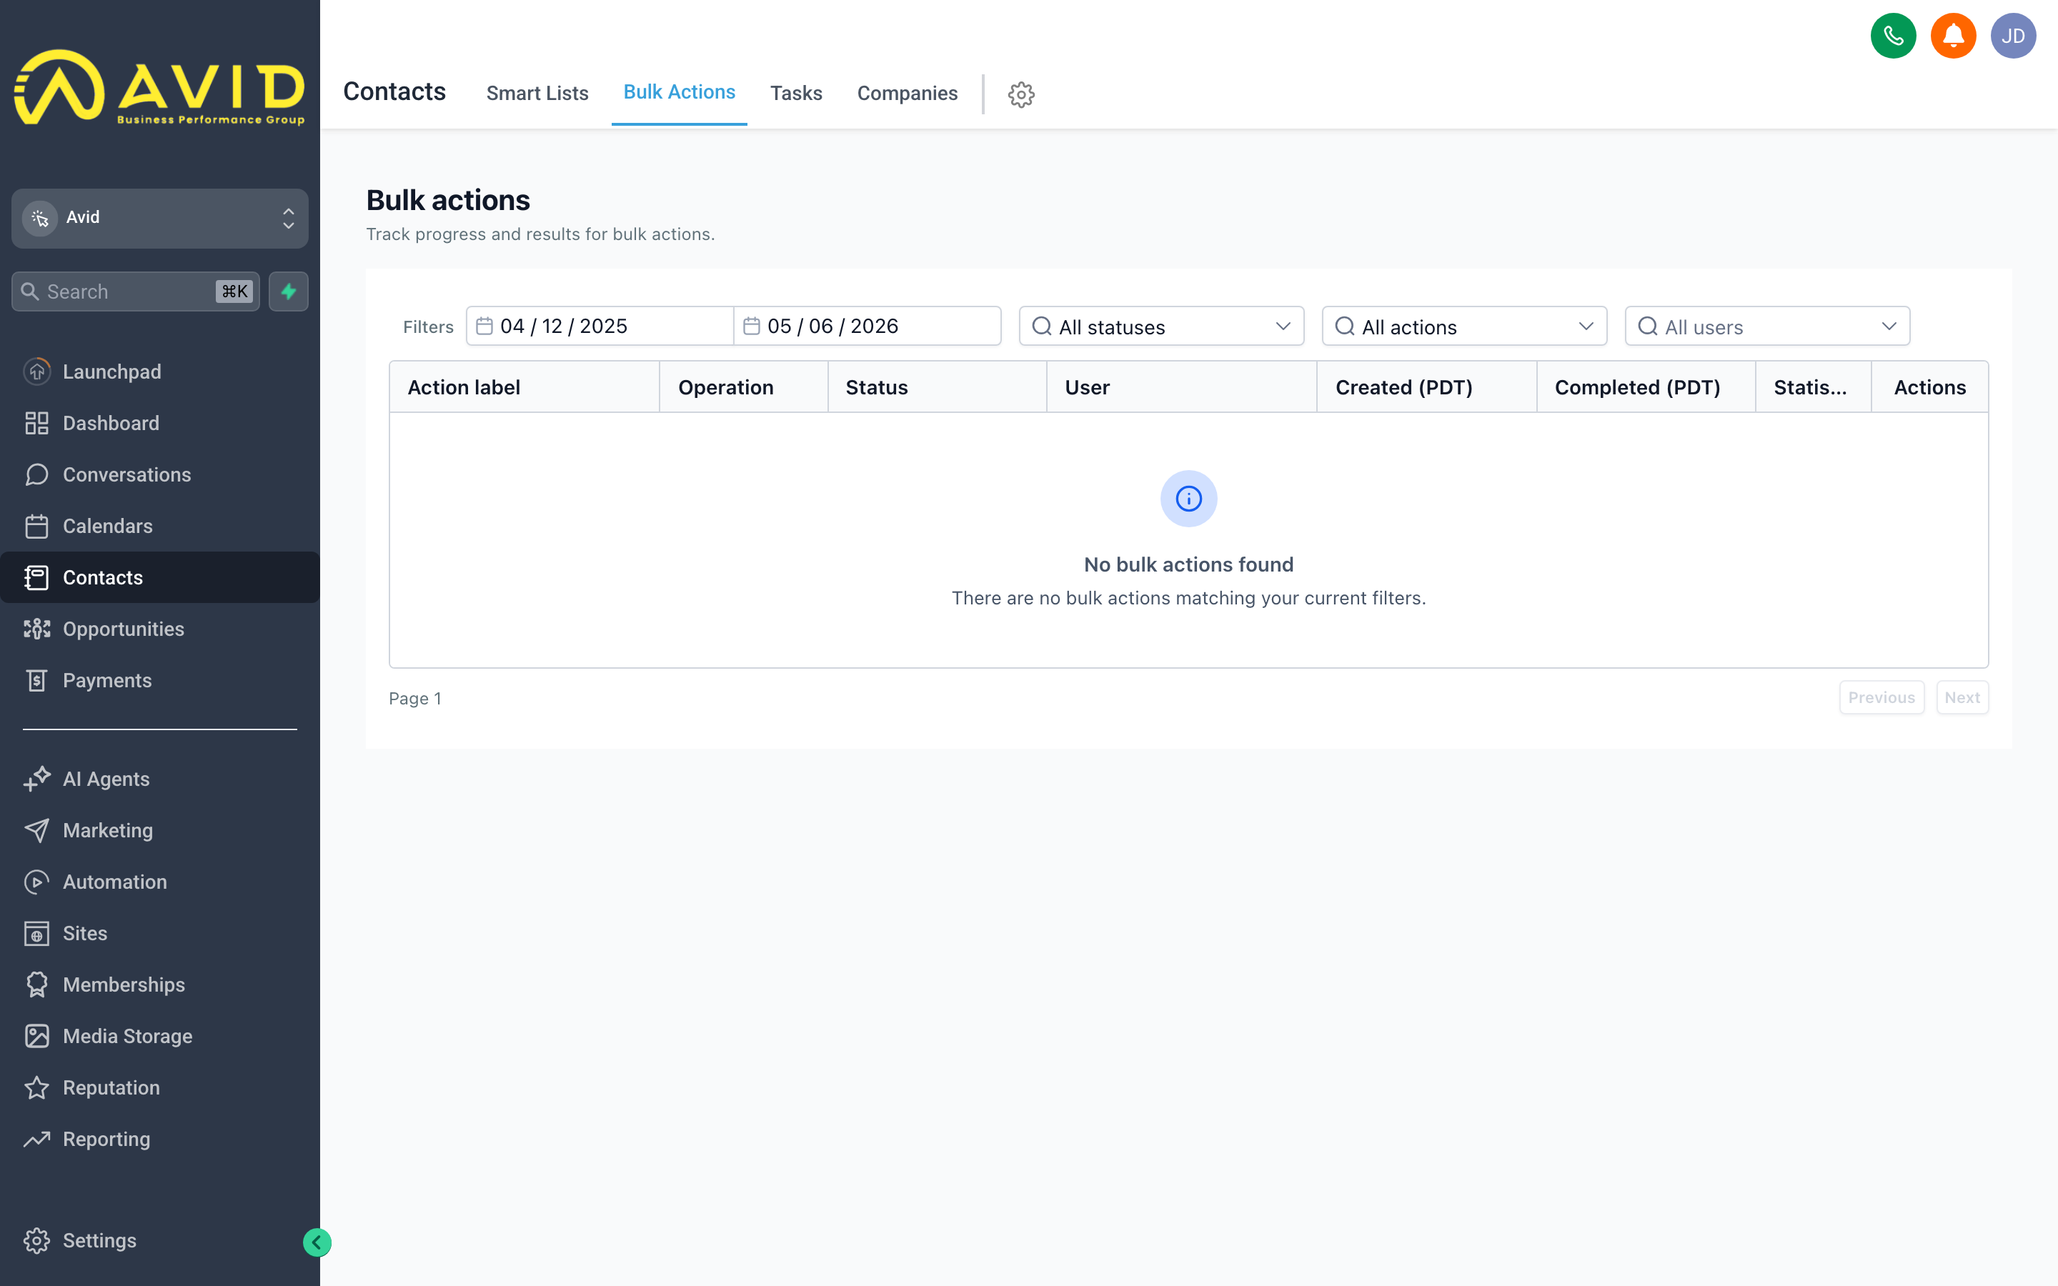Open Opportunities in the sidebar
Screen dimensions: 2058x1286
(x=160, y=629)
